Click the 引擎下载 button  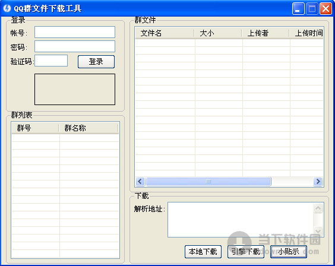pyautogui.click(x=246, y=252)
